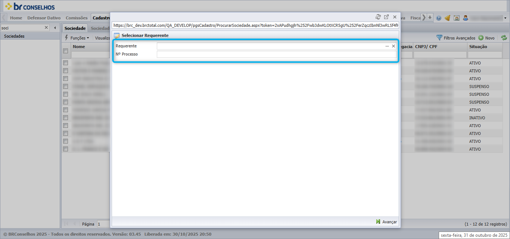Click the home page window icon
This screenshot has width=510, height=239.
pos(456,18)
